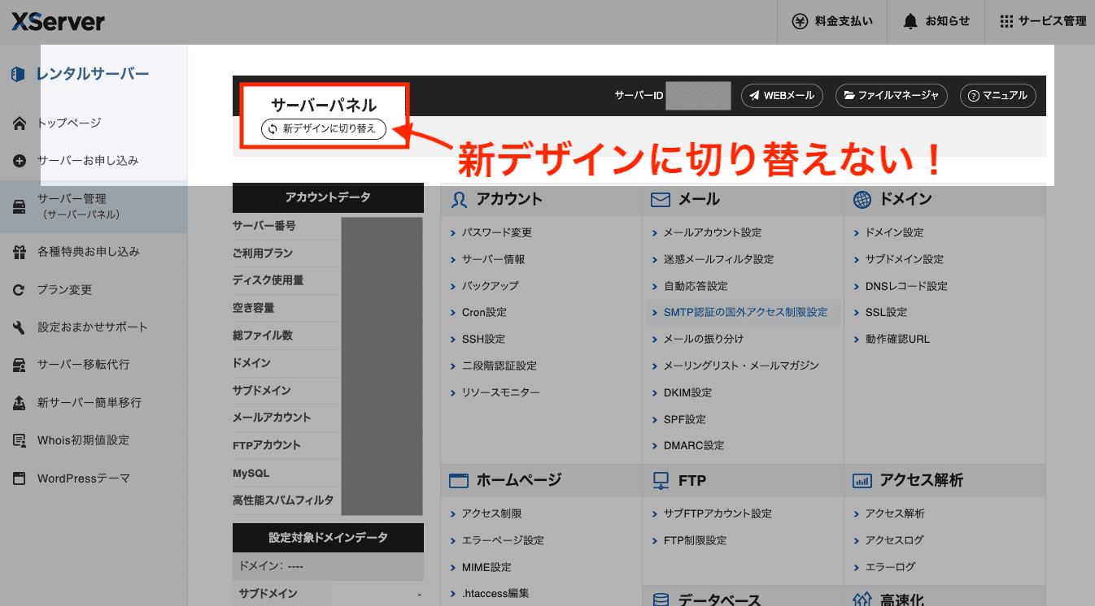
Task: Click the XServer logo
Action: click(58, 22)
